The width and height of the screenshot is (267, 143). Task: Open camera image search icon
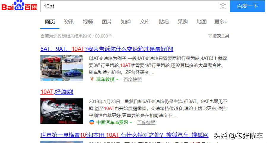(x=223, y=6)
